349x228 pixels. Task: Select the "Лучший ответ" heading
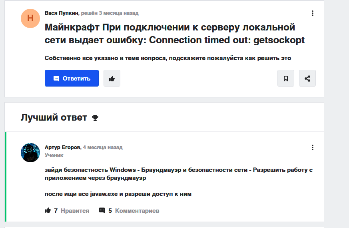pos(54,117)
